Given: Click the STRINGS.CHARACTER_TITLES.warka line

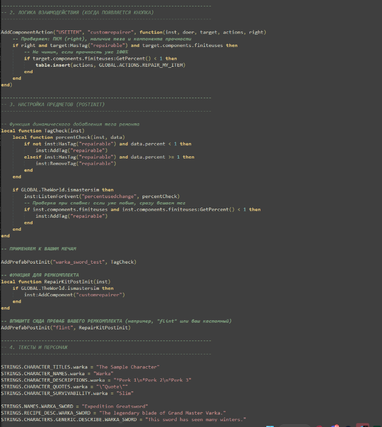Looking at the screenshot, I should [x=80, y=367].
